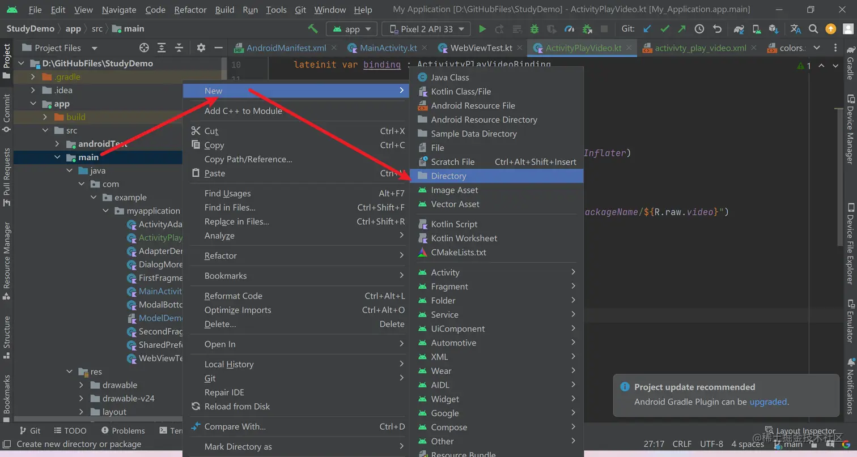Start debugging with the green bug icon

pyautogui.click(x=534, y=29)
